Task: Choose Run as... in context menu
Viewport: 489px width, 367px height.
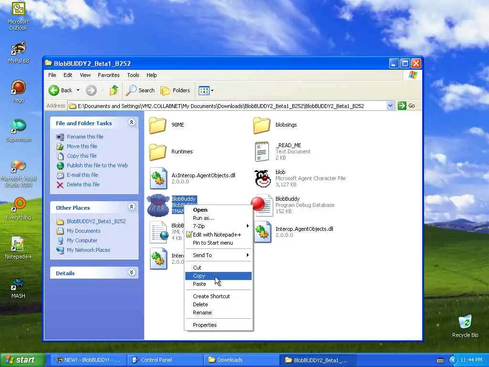Action: coord(218,218)
